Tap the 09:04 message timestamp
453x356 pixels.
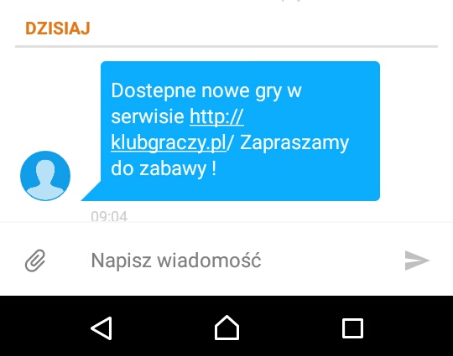109,216
